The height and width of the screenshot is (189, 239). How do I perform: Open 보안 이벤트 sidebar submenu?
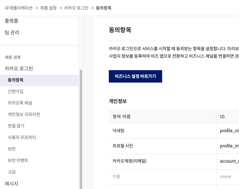pos(18,160)
